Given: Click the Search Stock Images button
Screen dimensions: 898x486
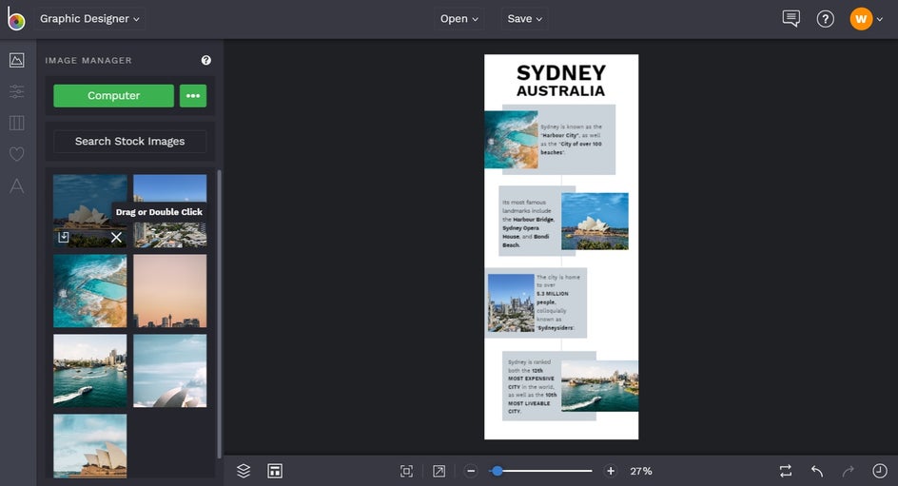Looking at the screenshot, I should pos(129,142).
